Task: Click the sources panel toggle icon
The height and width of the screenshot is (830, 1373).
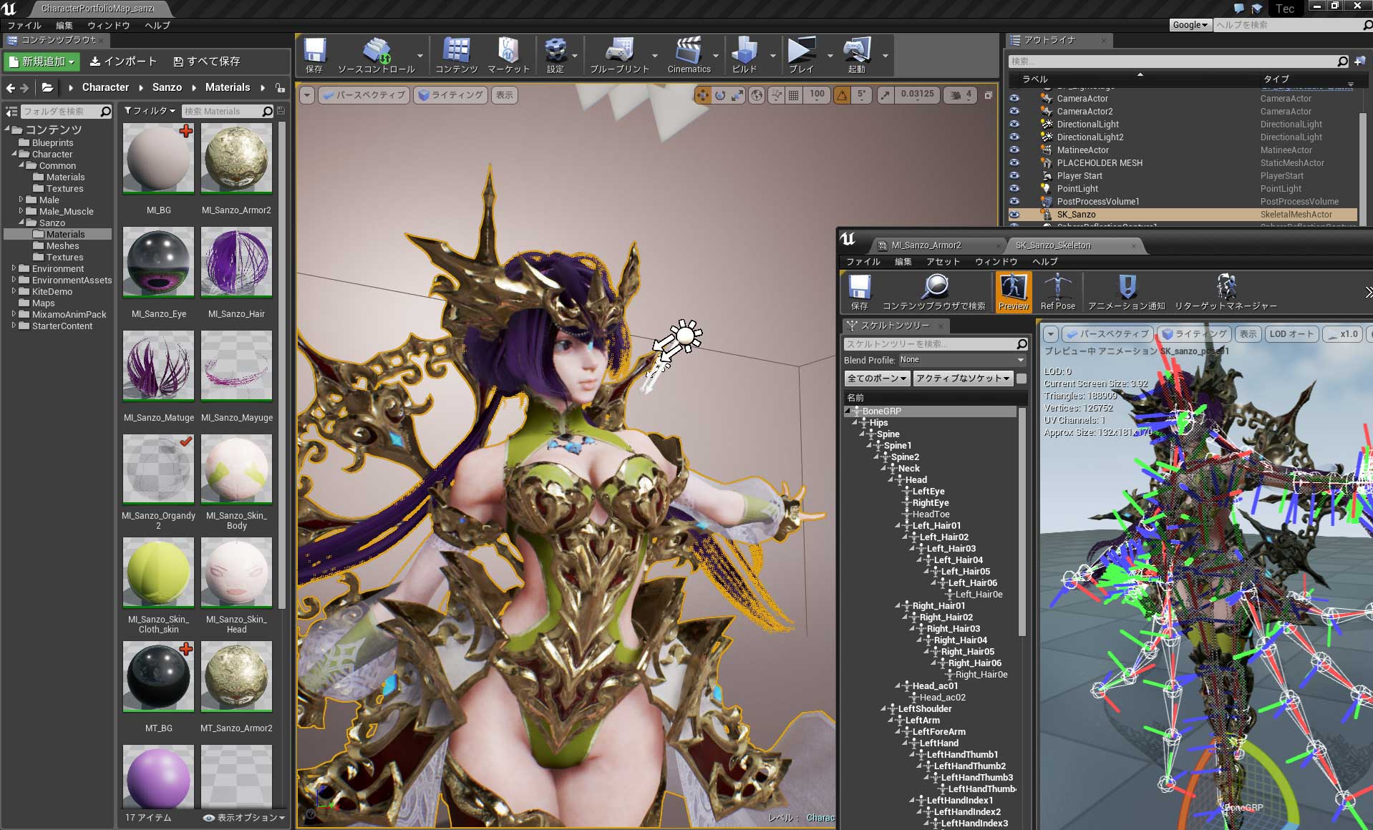Action: [x=11, y=112]
